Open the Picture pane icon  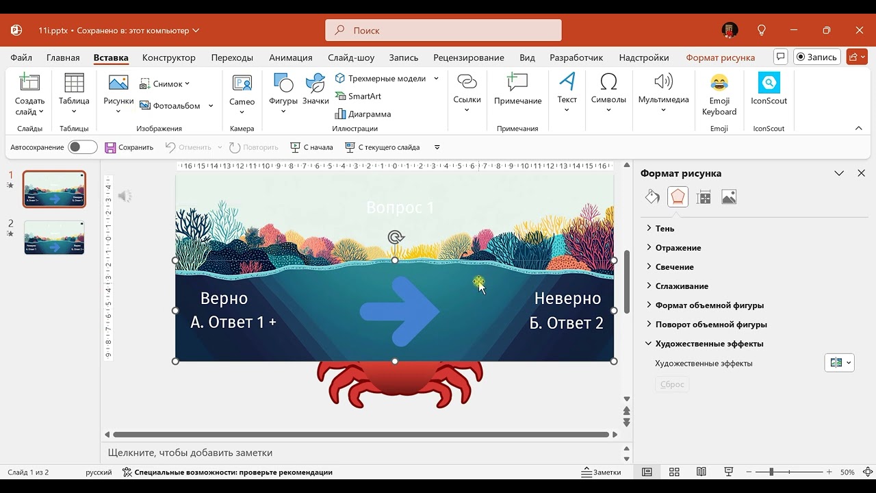[729, 197]
